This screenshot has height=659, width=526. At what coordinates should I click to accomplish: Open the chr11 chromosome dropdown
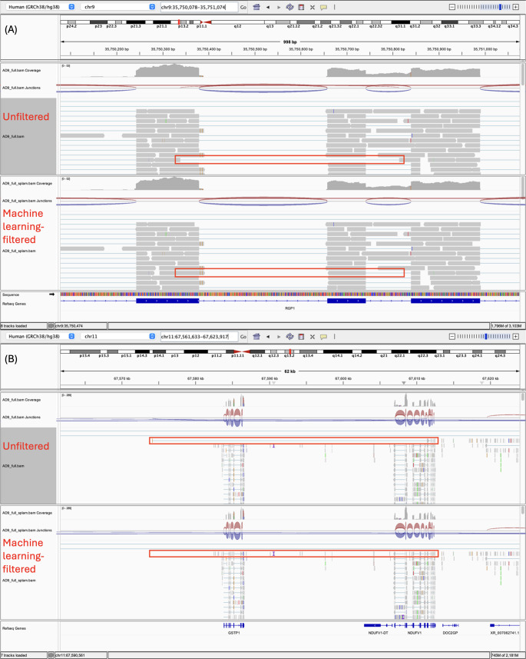pyautogui.click(x=117, y=337)
